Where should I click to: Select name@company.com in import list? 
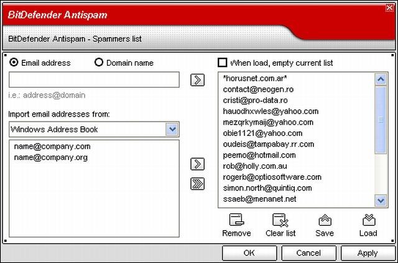coord(52,147)
